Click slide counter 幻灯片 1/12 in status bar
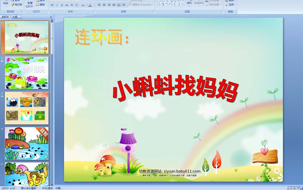 [8, 188]
